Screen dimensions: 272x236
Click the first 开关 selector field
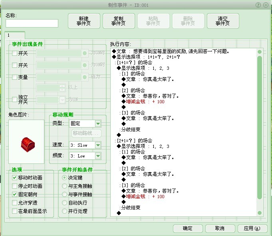pyautogui.click(x=62, y=53)
